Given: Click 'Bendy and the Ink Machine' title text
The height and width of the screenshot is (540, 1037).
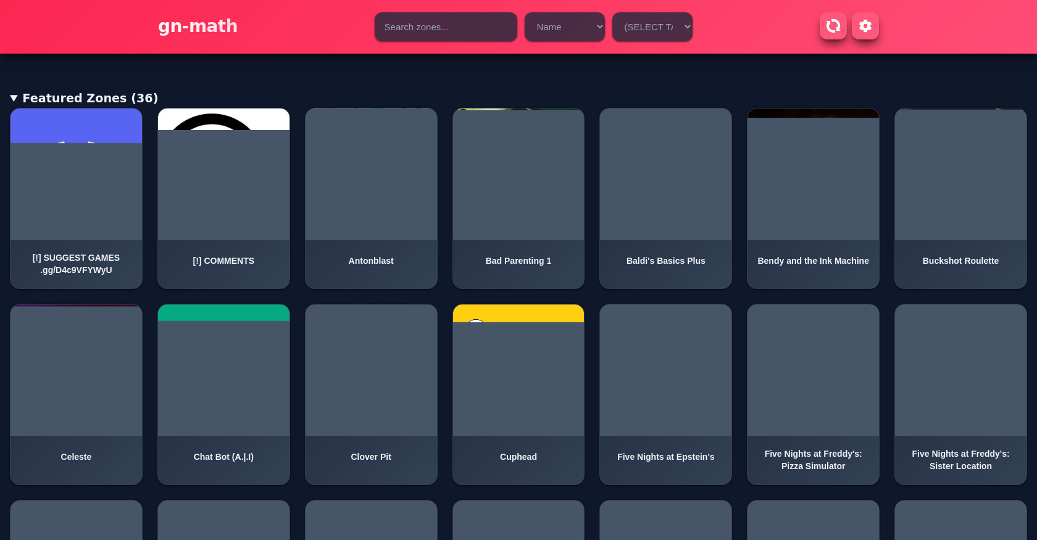Looking at the screenshot, I should coord(813,261).
